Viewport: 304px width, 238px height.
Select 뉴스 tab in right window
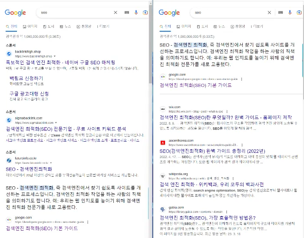click(219, 26)
